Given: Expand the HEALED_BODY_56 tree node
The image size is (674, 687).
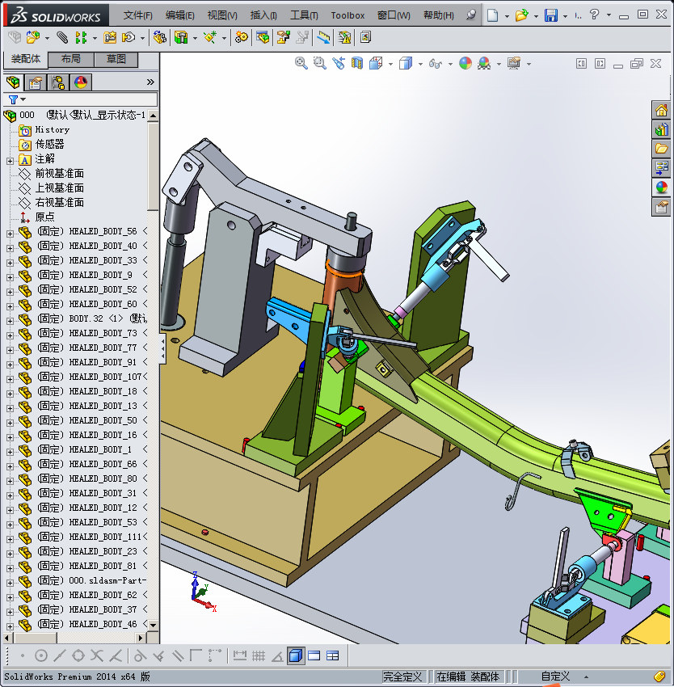Looking at the screenshot, I should (10, 232).
